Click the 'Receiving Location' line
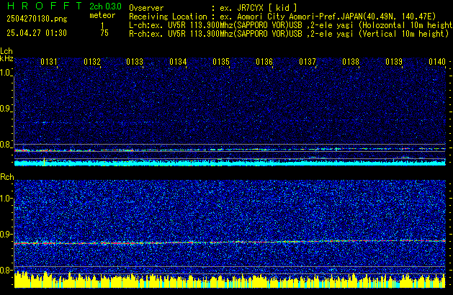The height and width of the screenshot is (295, 453). click(x=282, y=17)
